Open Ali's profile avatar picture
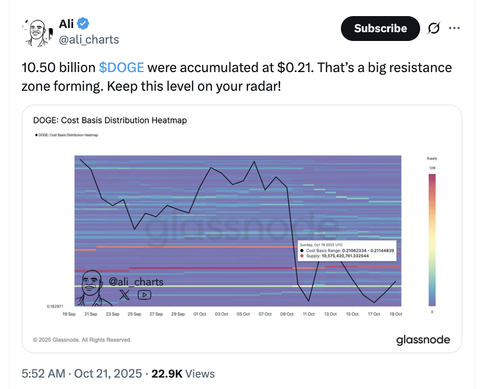The width and height of the screenshot is (487, 389). point(37,32)
